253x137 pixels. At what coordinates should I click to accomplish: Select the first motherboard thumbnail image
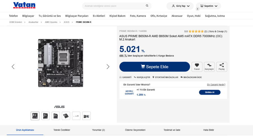[x=35, y=116]
